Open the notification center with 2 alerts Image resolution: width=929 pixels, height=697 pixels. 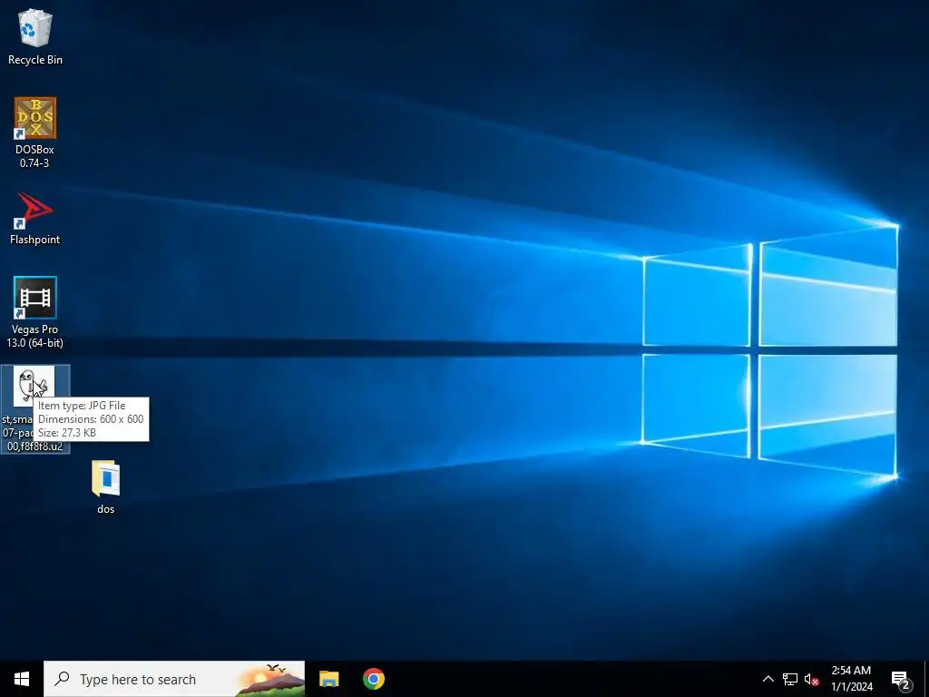[901, 679]
